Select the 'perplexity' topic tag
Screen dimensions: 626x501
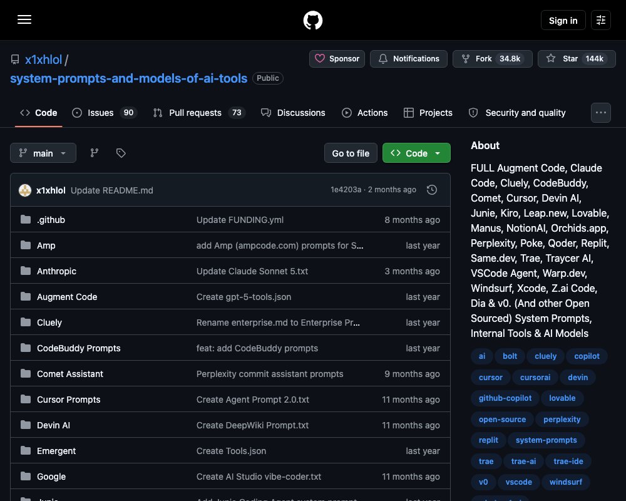562,419
